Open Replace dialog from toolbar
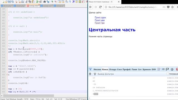 coord(48,2)
